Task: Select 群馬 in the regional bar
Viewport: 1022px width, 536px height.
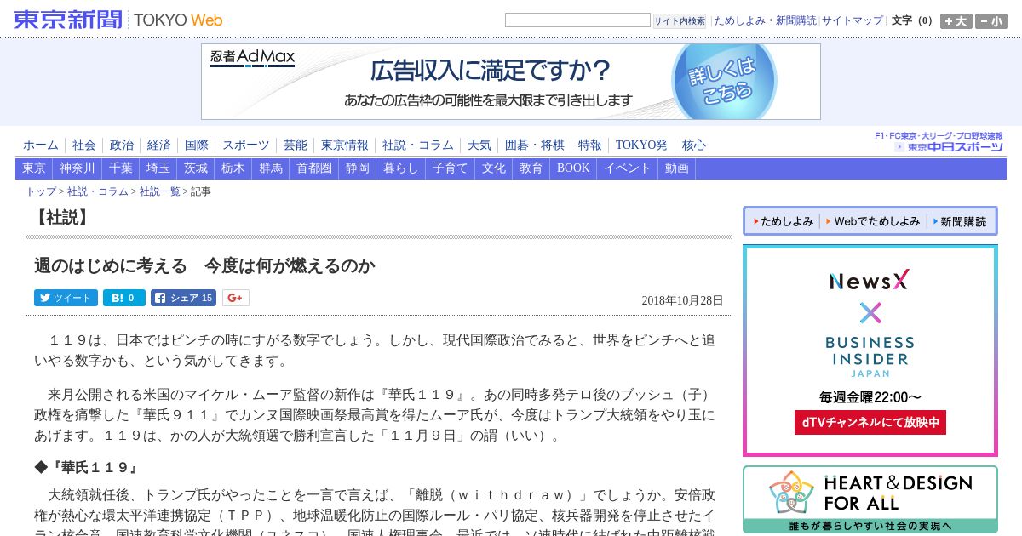Action: (x=271, y=168)
